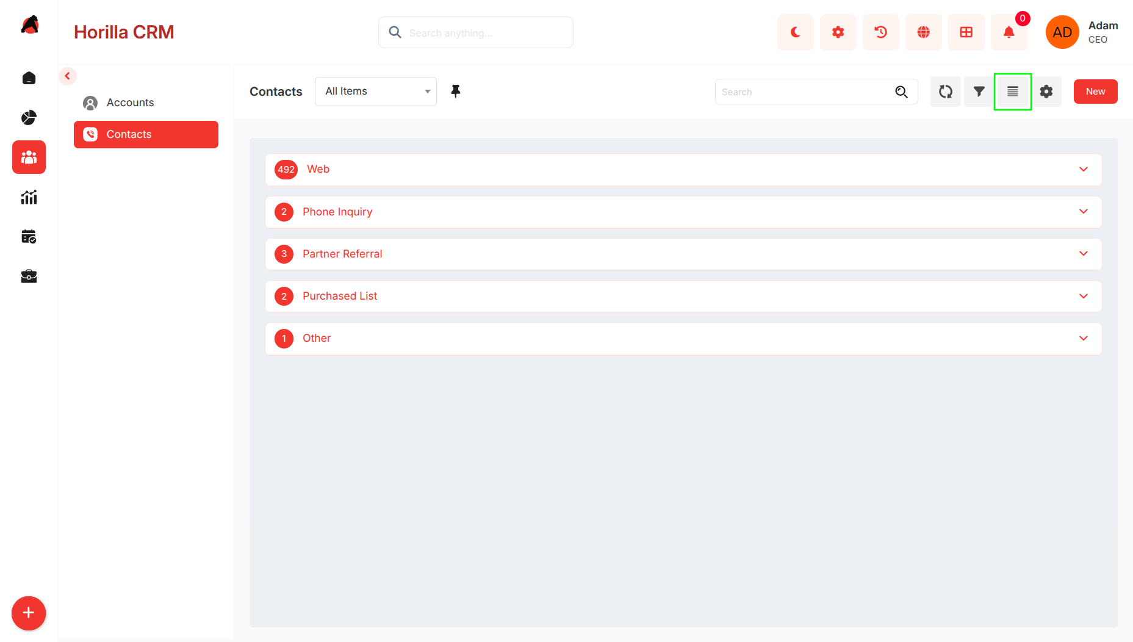1133x642 pixels.
Task: Select Contacts in the side menu
Action: [146, 134]
